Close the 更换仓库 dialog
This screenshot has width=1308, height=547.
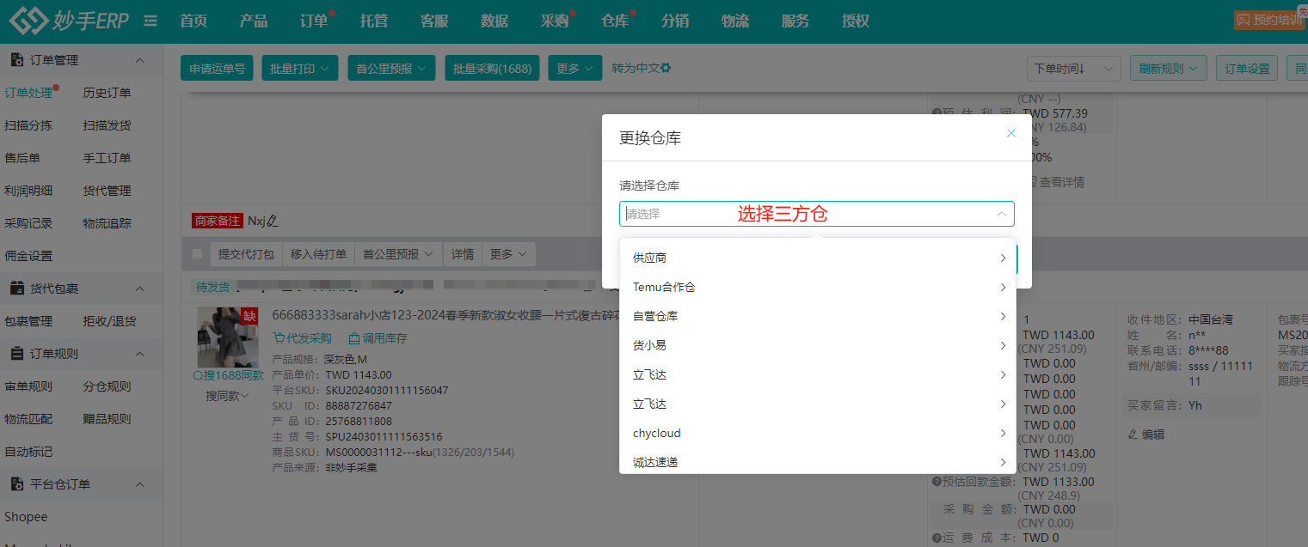pyautogui.click(x=1011, y=133)
